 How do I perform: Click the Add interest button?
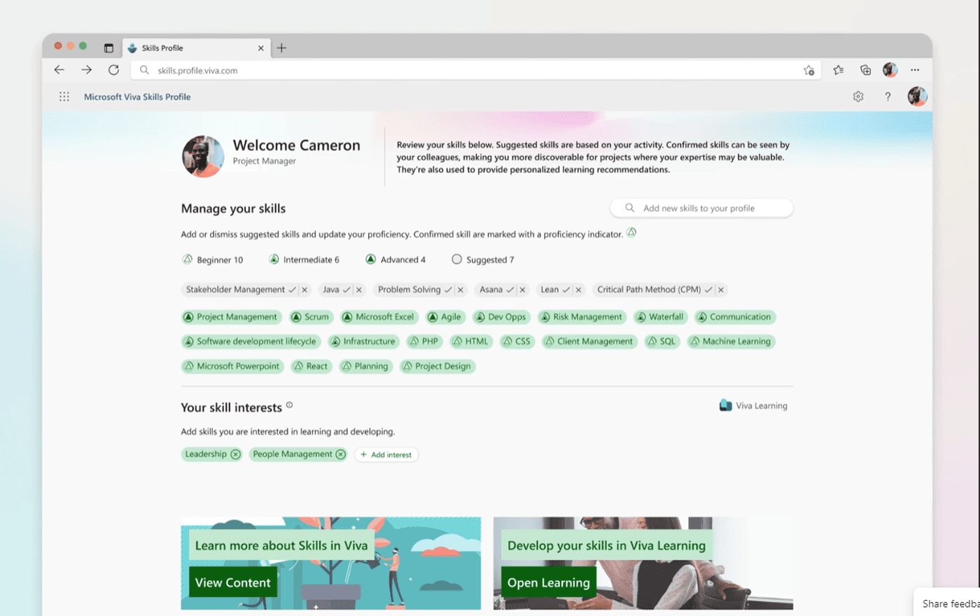coord(386,455)
